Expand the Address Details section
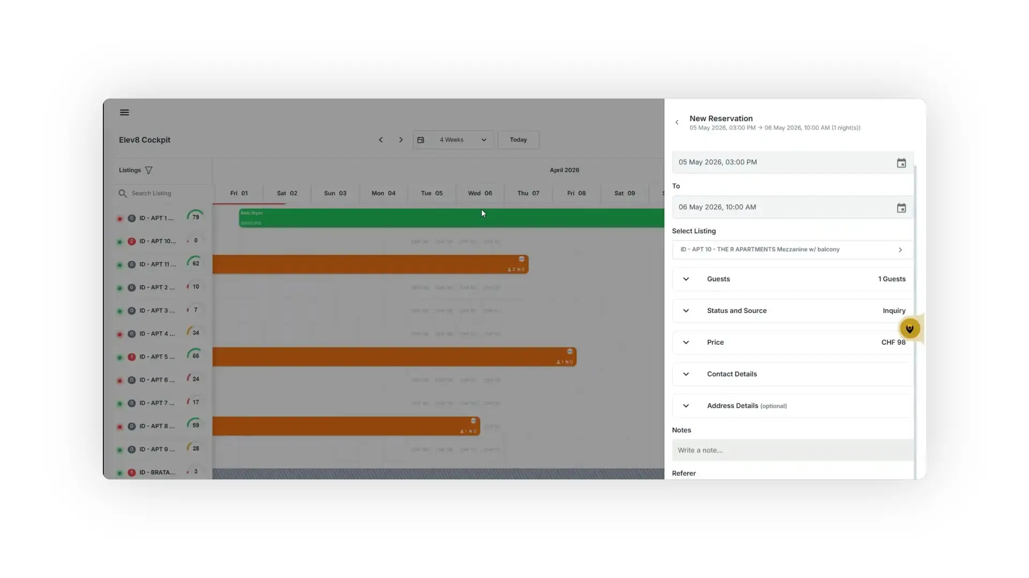Viewport: 1029px width, 578px height. tap(793, 406)
